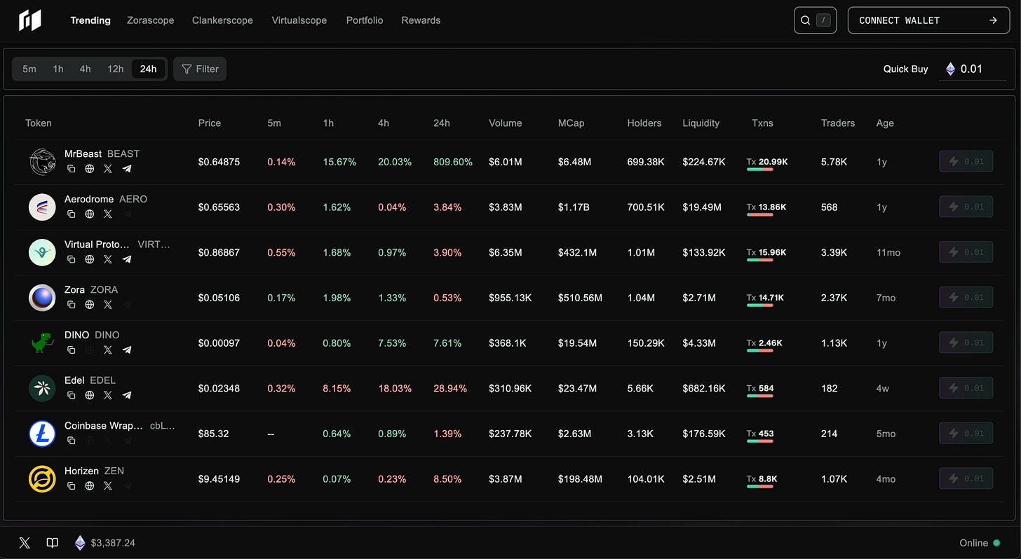
Task: Click the Ethereum price icon in footer
Action: pos(80,543)
